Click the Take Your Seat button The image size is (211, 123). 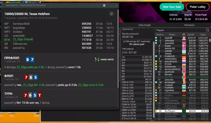pyautogui.click(x=172, y=7)
